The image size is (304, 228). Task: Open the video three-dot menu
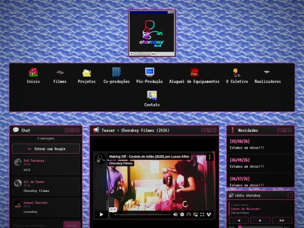pos(209,157)
